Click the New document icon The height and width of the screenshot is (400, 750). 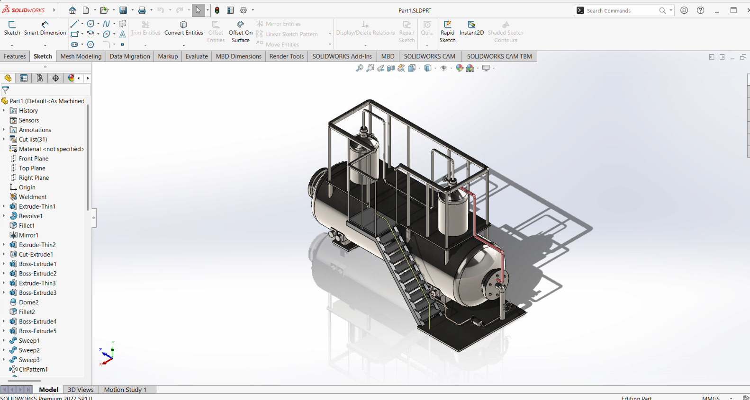86,10
